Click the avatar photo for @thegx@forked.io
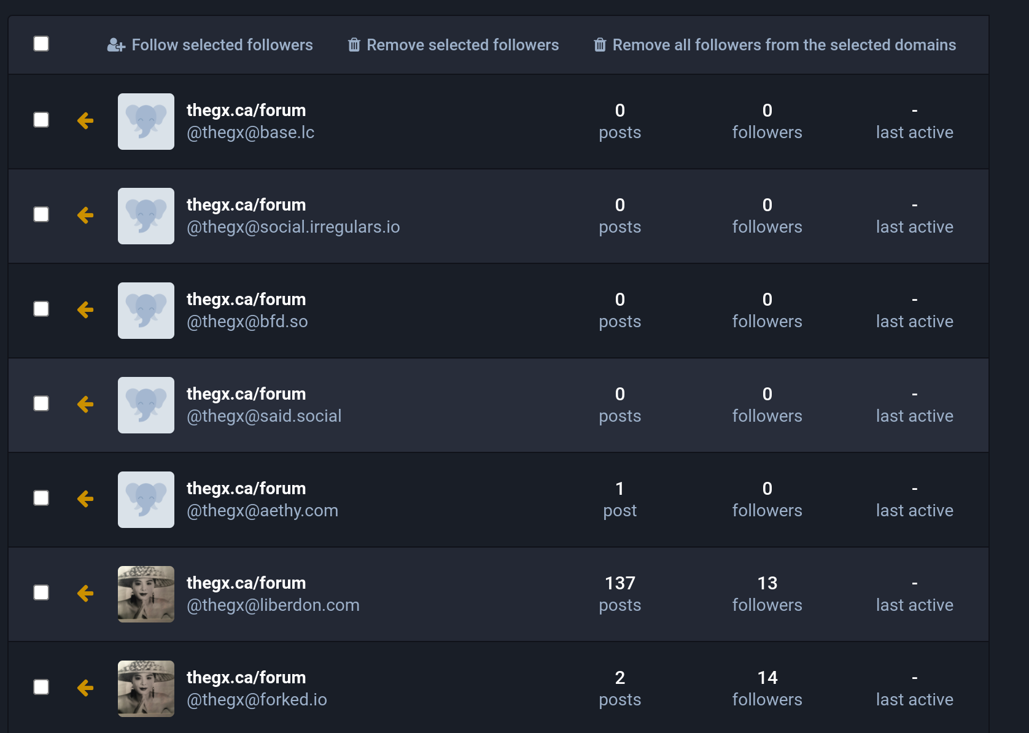The width and height of the screenshot is (1029, 733). click(146, 689)
